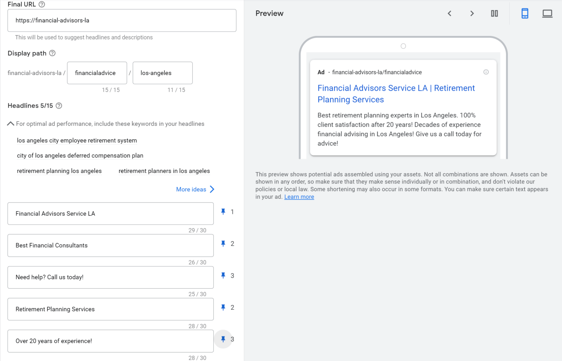
Task: Unpin the "Retirement Planning Services" headline
Action: [223, 307]
